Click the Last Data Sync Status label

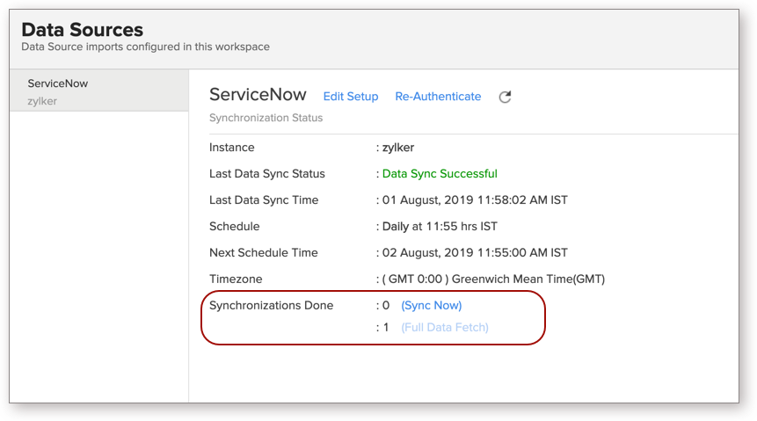click(266, 174)
